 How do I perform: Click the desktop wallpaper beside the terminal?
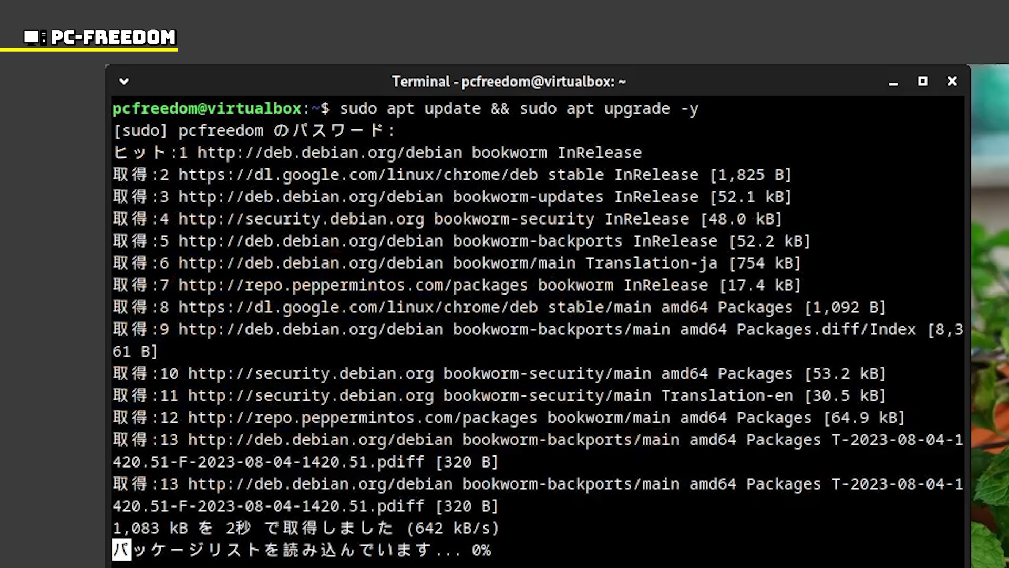(x=990, y=263)
